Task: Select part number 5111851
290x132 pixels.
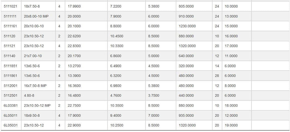Action: coord(11,66)
